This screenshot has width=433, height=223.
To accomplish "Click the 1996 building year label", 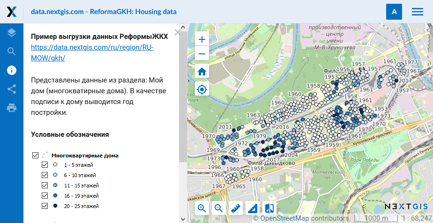I will pyautogui.click(x=214, y=167).
